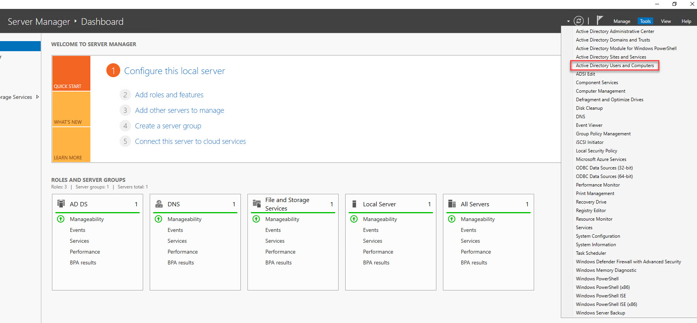Click the DNS role tile icon
Viewport: 697px width, 323px height.
pyautogui.click(x=159, y=204)
